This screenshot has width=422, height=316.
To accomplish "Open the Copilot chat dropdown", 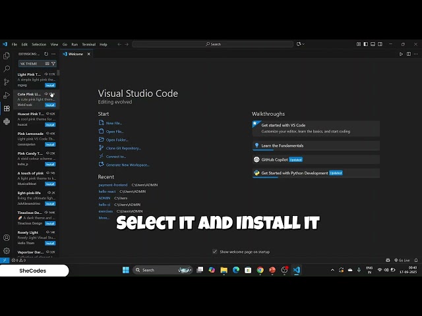I will coord(301,44).
